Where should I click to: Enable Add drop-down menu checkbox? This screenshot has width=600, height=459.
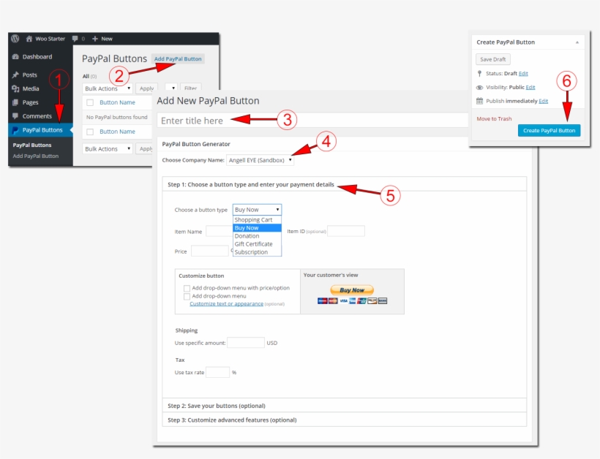pyautogui.click(x=187, y=297)
